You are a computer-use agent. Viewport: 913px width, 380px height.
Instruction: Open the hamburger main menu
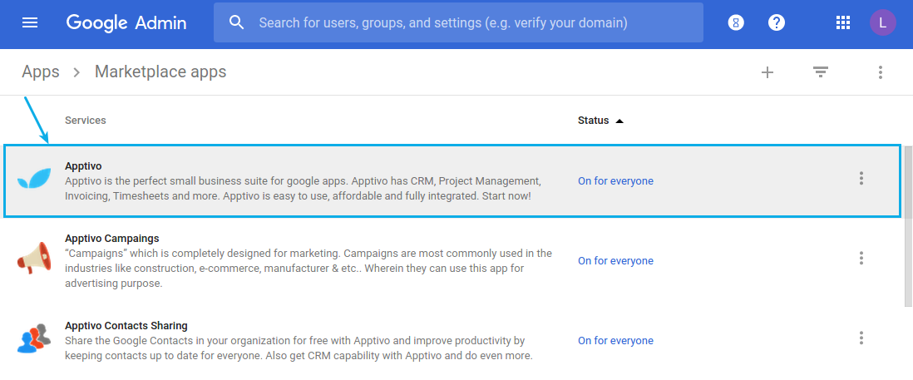pyautogui.click(x=30, y=22)
